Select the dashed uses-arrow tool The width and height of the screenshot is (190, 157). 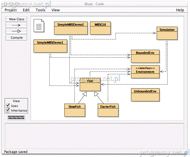(x=16, y=25)
